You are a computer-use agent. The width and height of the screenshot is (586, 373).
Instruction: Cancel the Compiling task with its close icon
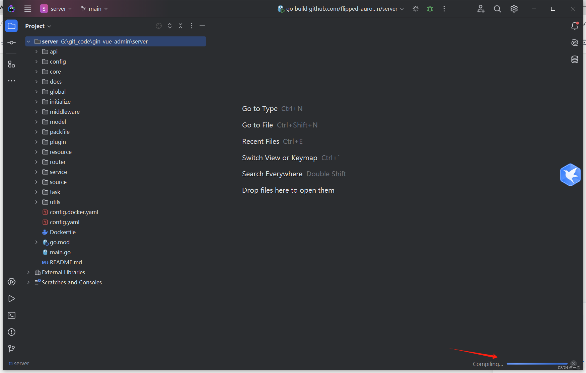coord(574,363)
